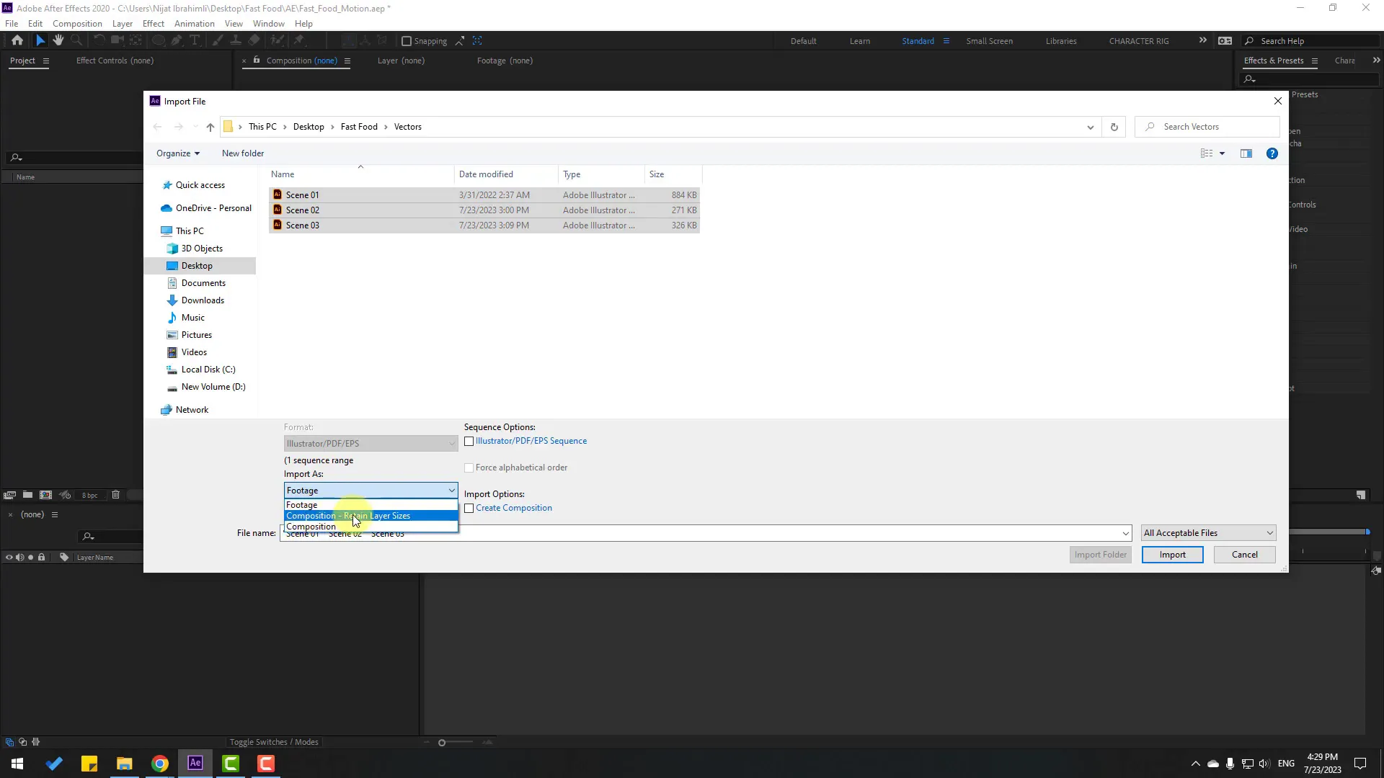Select the Type tool
1384x778 pixels.
[x=195, y=40]
